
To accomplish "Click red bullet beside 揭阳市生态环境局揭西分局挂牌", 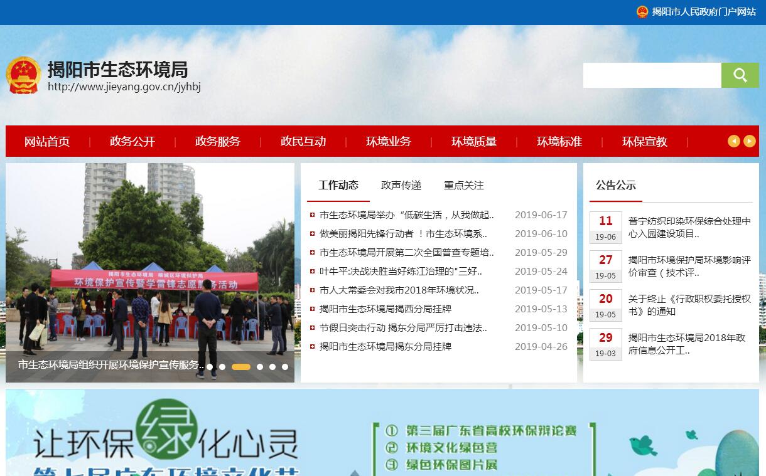I will [x=312, y=309].
